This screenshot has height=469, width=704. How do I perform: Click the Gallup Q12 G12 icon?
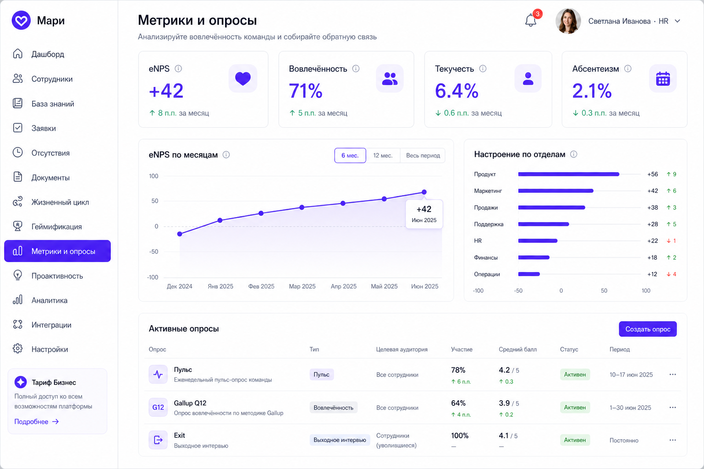pyautogui.click(x=158, y=407)
